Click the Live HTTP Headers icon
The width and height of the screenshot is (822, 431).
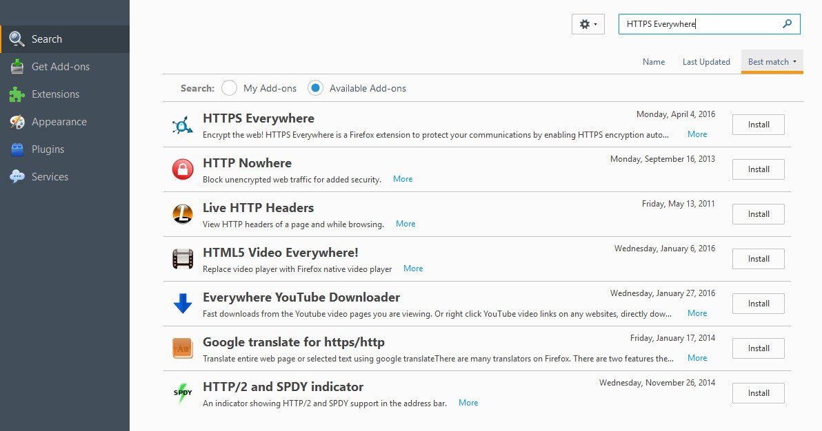(x=183, y=214)
